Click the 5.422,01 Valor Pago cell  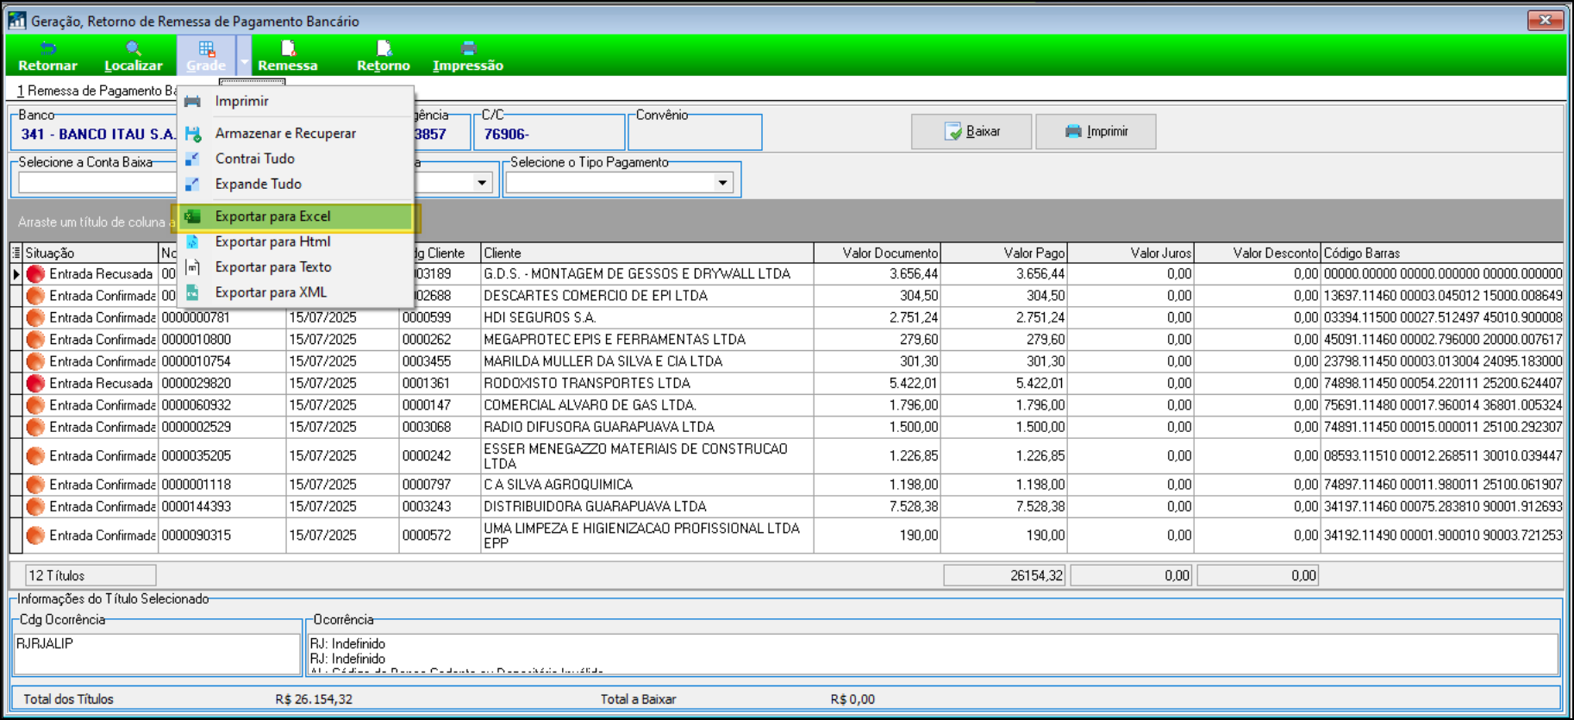1003,383
